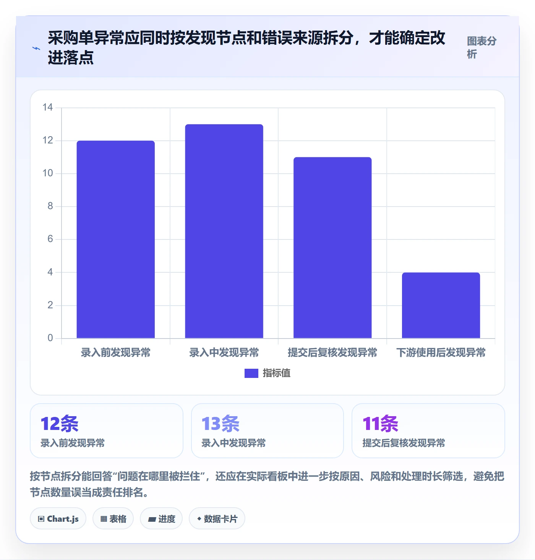Click the 指标值 legend text
Screen dimensions: 535x560
(277, 373)
